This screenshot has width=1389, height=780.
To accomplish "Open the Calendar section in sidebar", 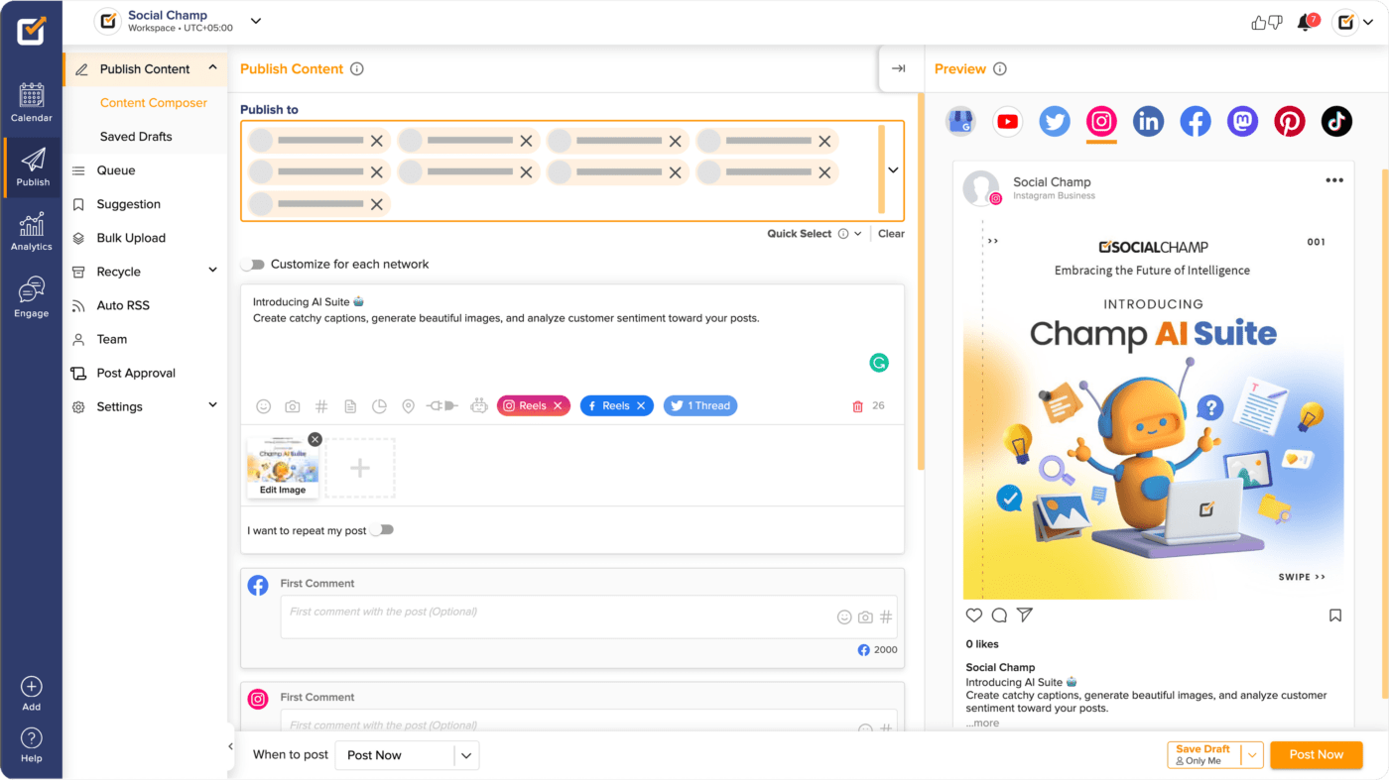I will coord(31,103).
